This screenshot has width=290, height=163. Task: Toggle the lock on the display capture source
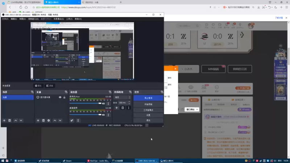click(65, 97)
